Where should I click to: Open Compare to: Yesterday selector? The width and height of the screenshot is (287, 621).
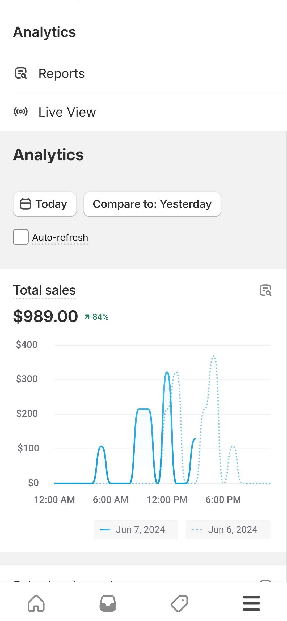tap(152, 204)
